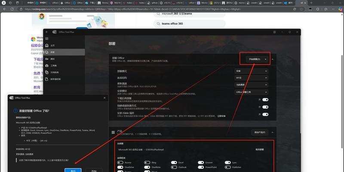Switch to the NJU M browser tab
The width and height of the screenshot is (344, 172).
(115, 3)
